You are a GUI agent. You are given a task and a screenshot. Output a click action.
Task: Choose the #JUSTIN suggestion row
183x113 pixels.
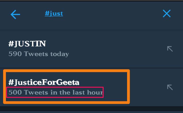coord(91,49)
